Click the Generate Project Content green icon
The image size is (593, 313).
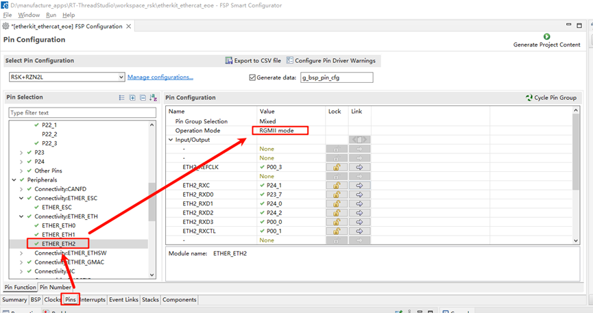click(x=546, y=37)
